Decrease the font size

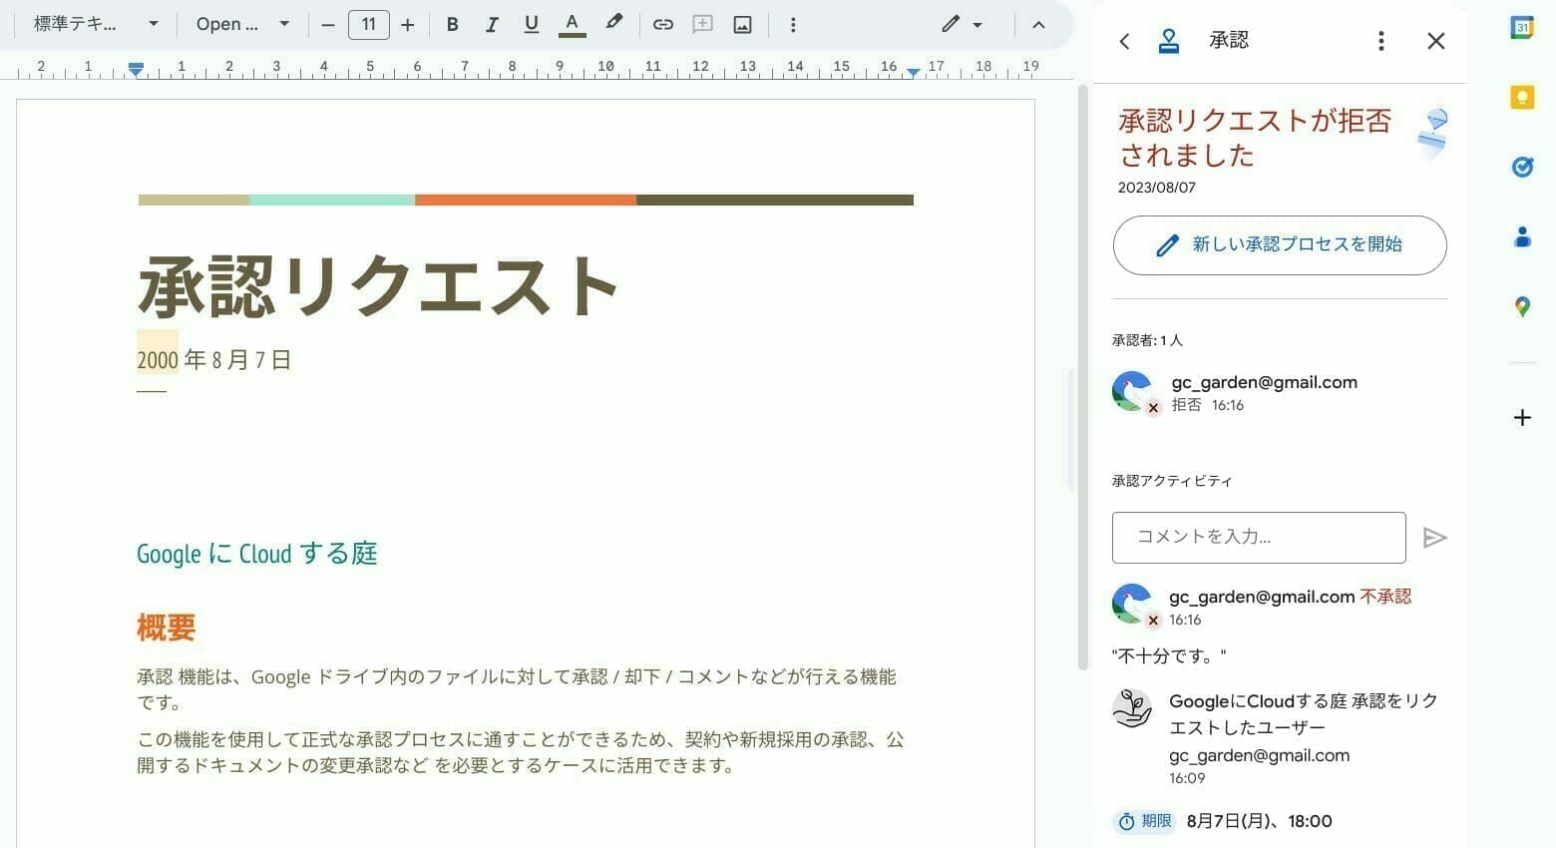coord(328,25)
